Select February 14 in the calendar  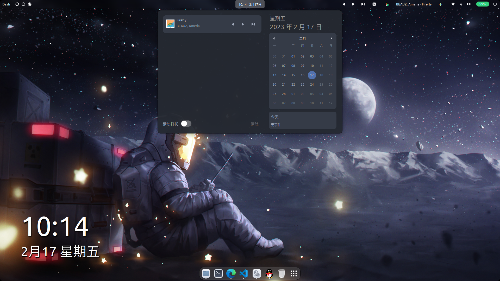tap(284, 75)
